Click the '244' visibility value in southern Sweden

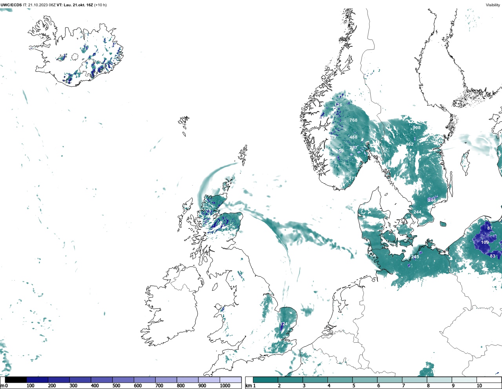pyautogui.click(x=417, y=212)
